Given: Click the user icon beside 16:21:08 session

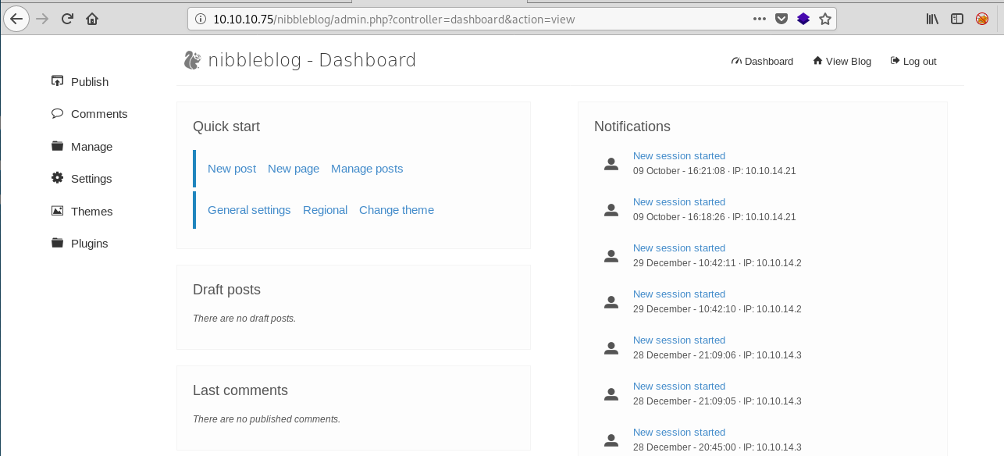Looking at the screenshot, I should click(611, 163).
